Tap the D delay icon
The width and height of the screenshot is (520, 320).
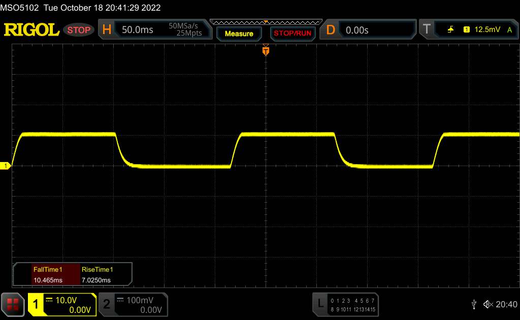point(331,30)
